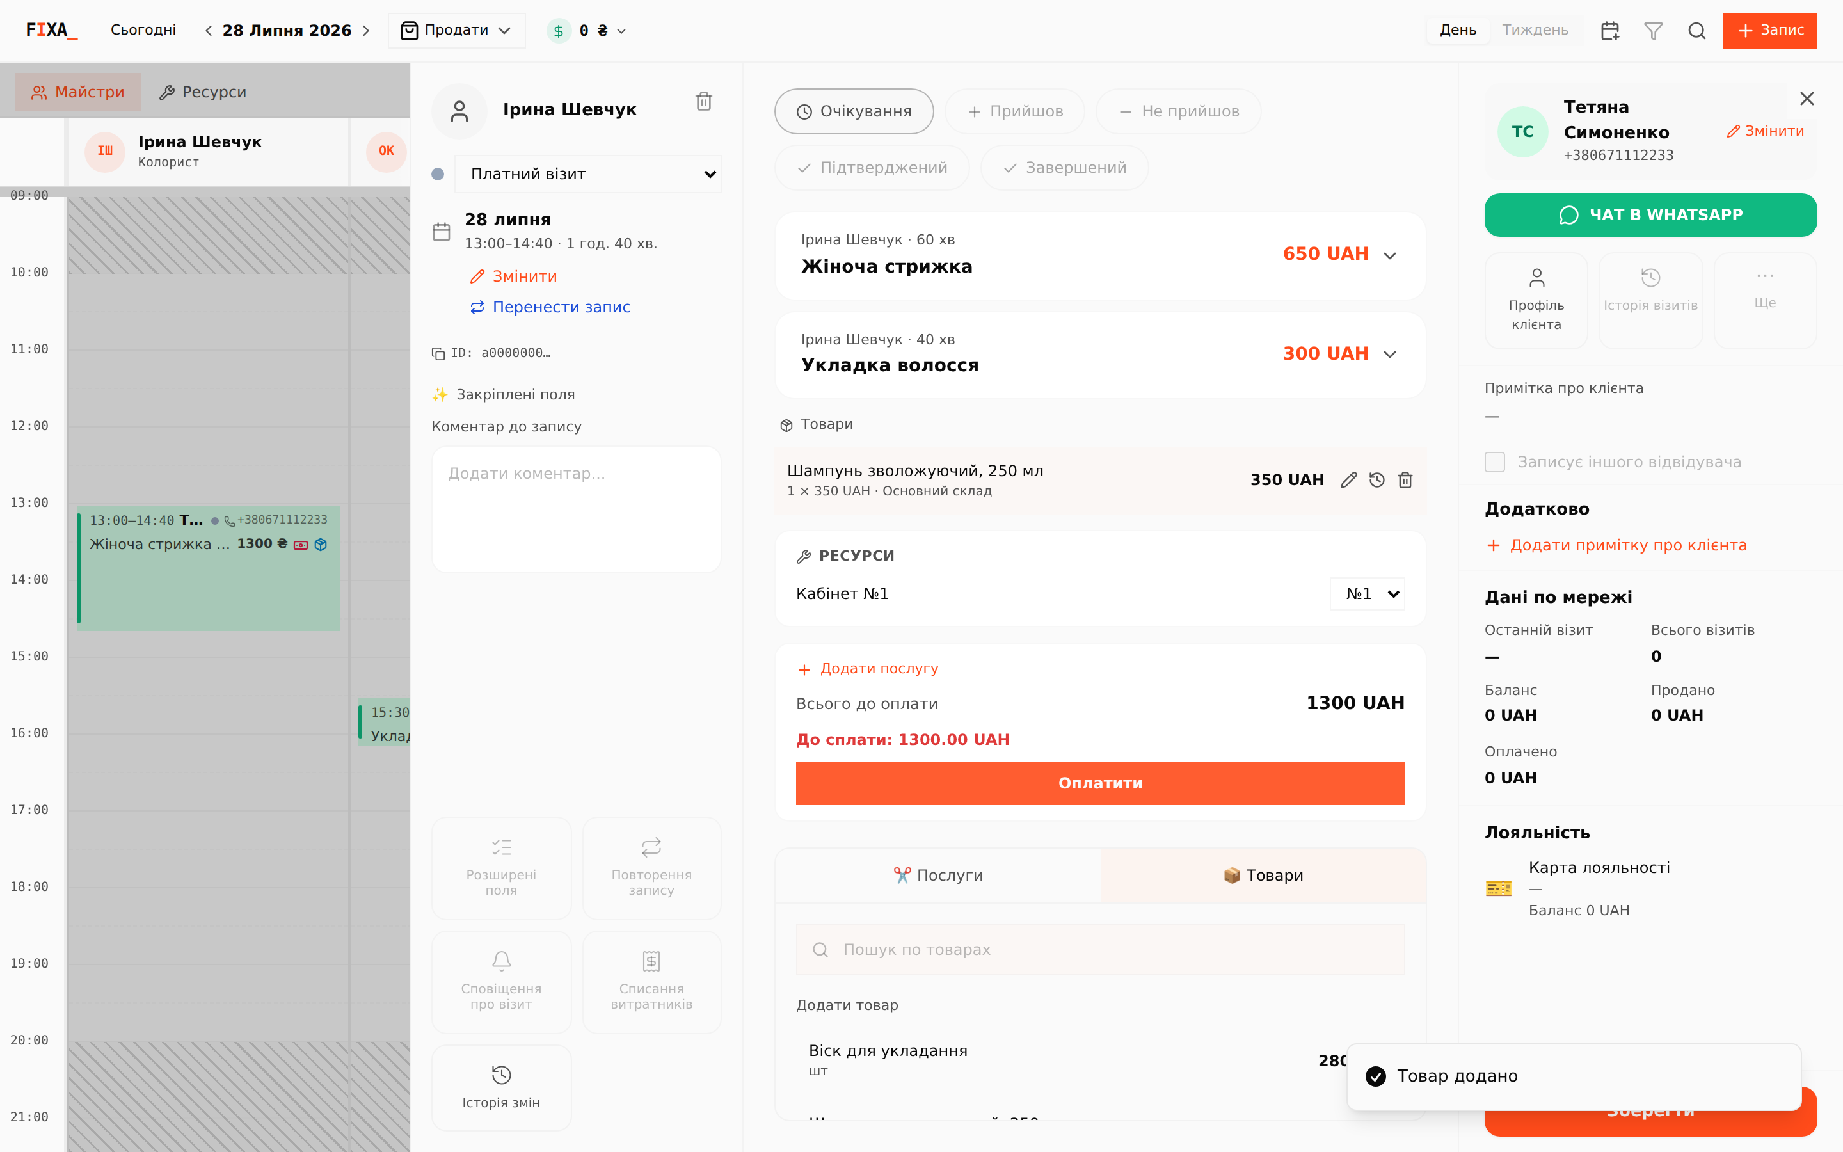Open Профіль клієнта tile
This screenshot has height=1152, width=1843.
point(1536,300)
